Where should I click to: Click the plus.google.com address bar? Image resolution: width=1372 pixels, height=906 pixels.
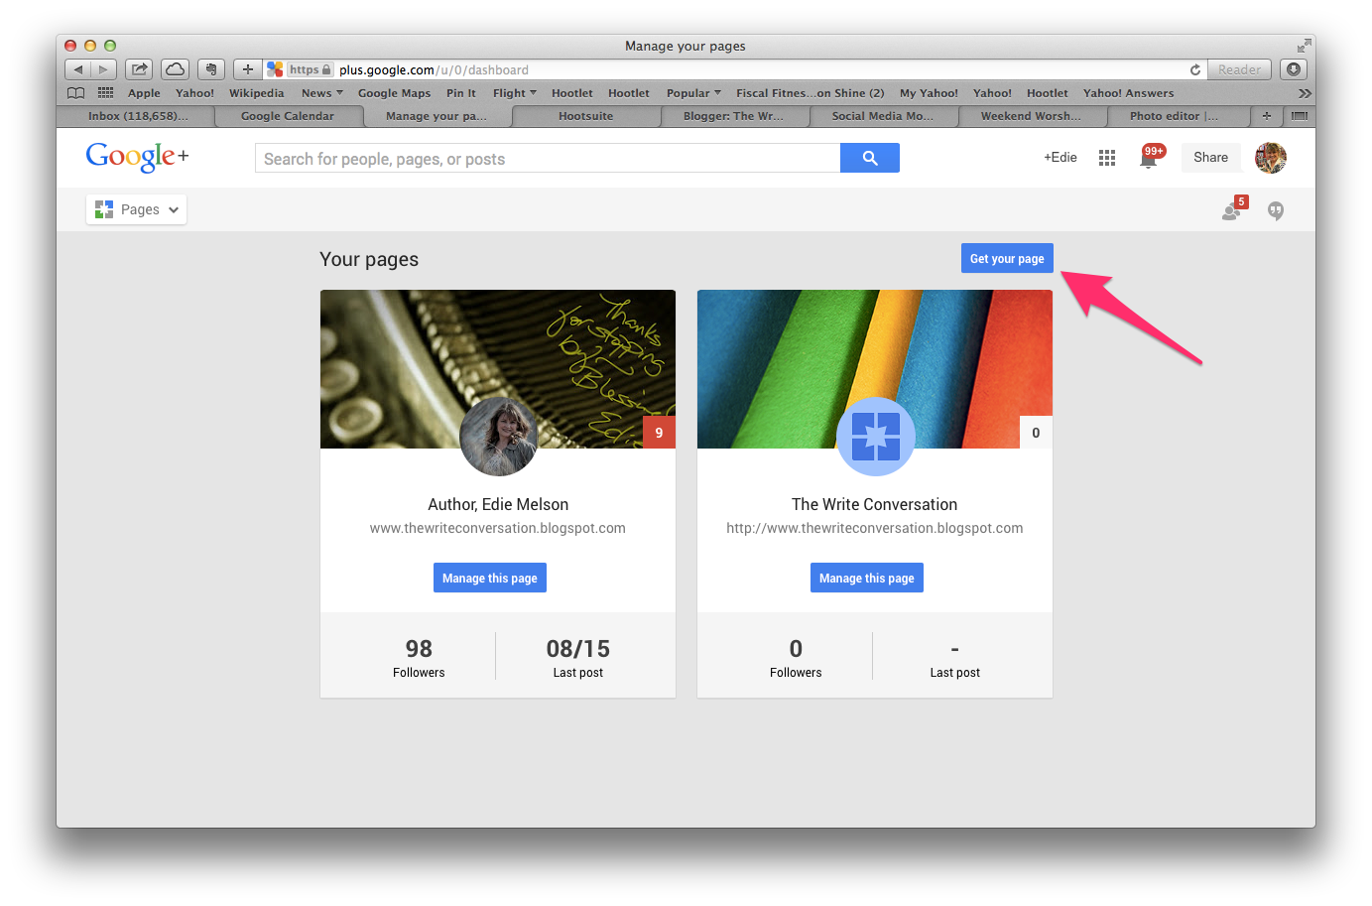[x=734, y=69]
